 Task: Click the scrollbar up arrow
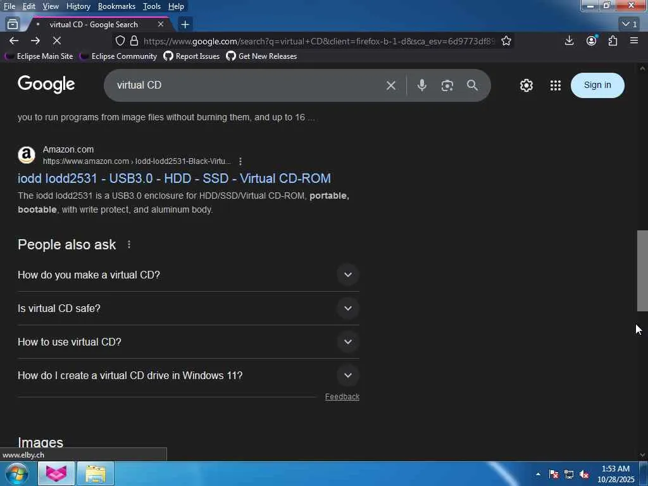tap(642, 68)
